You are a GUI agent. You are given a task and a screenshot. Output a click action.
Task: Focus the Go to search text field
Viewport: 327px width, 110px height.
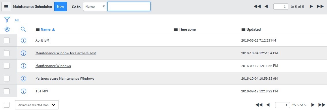tap(129, 6)
